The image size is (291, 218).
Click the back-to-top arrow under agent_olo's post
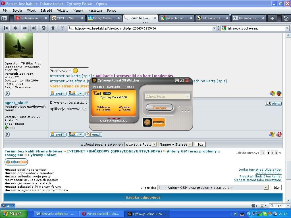tap(7, 134)
